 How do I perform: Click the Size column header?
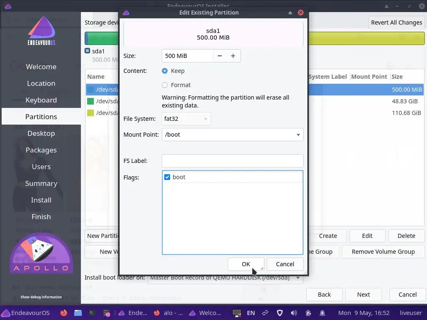tap(397, 77)
